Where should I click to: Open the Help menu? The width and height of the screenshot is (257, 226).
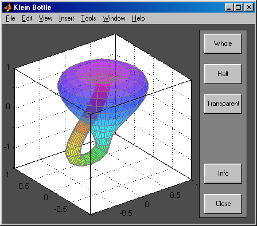coord(138,18)
